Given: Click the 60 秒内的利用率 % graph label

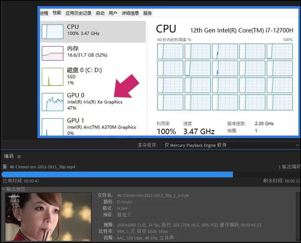Looking at the screenshot, I should [x=174, y=40].
